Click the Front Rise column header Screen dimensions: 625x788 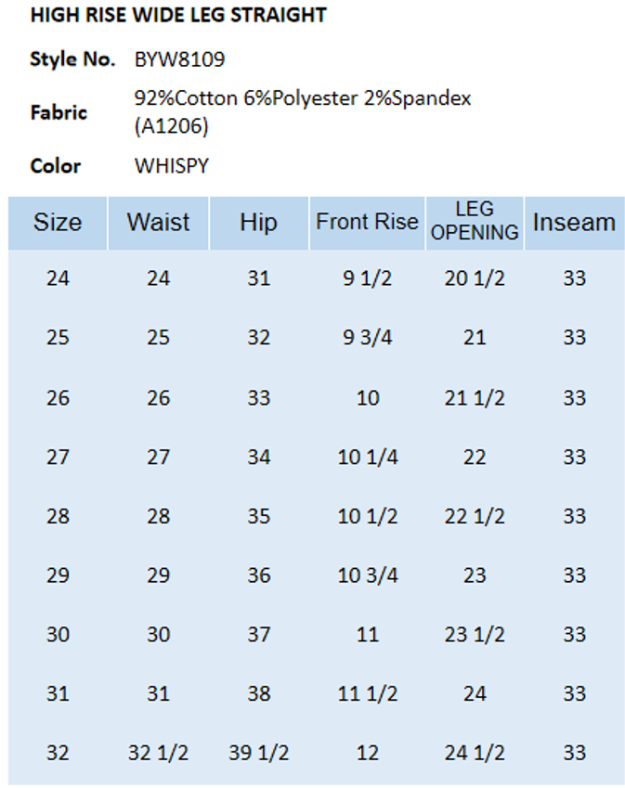point(367,223)
